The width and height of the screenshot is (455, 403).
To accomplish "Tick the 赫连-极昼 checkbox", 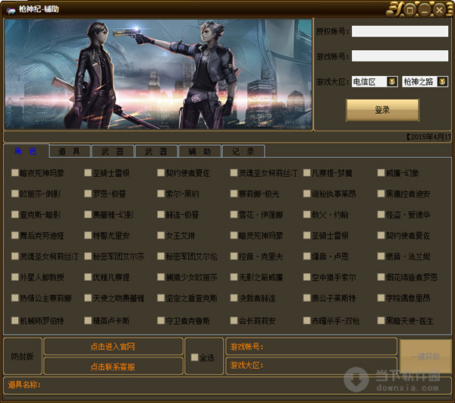I will pos(161,215).
